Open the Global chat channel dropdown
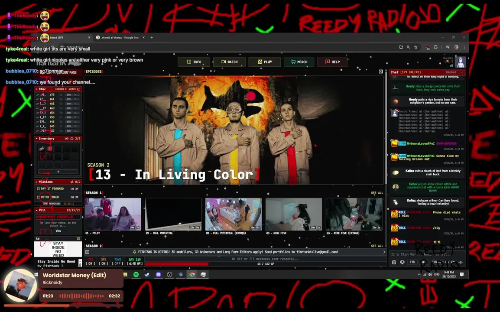Viewport: 500px width, 312px height. [x=455, y=72]
